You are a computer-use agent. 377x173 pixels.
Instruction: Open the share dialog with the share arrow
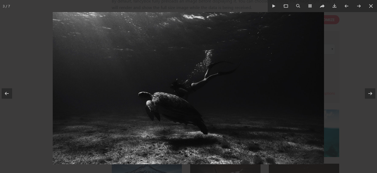click(322, 6)
